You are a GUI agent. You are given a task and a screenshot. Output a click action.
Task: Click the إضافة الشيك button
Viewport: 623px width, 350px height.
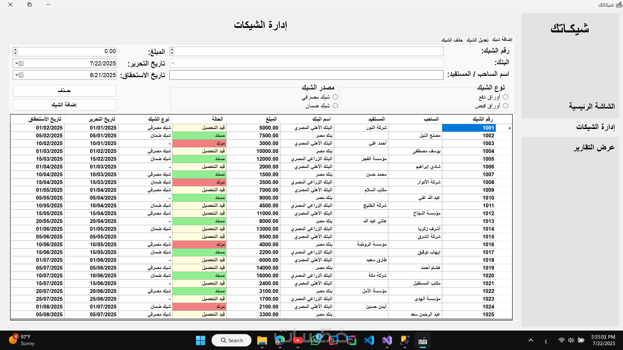tap(64, 105)
